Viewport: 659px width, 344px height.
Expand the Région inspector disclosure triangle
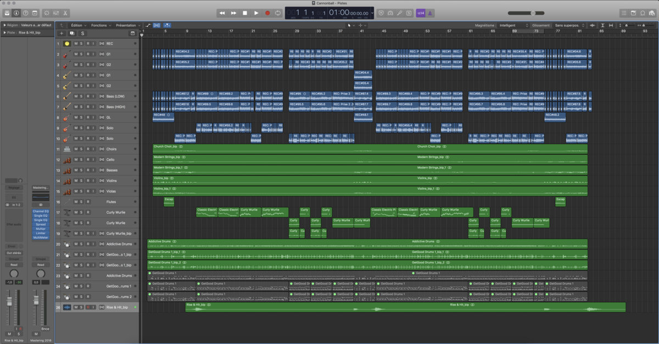coord(5,25)
